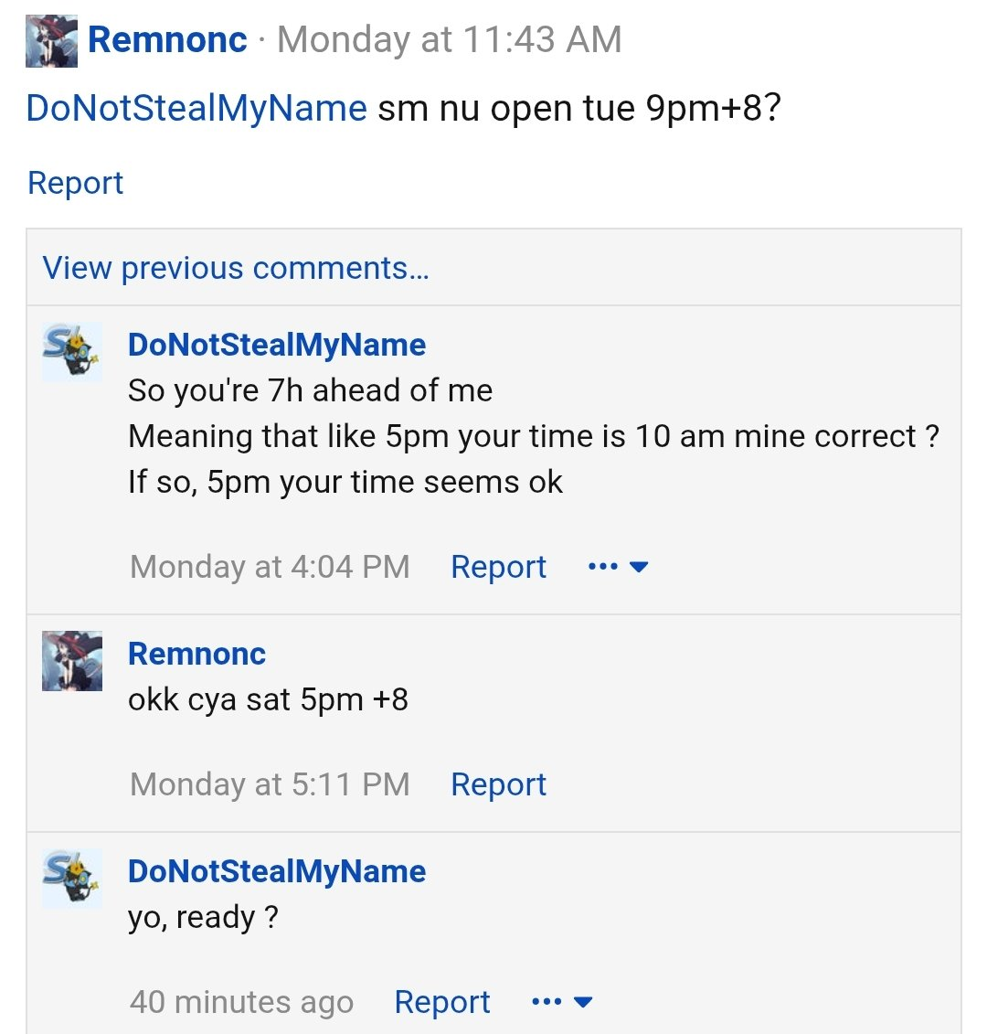This screenshot has height=1034, width=987.
Task: Click DoNotStealMyName's avatar beside the yo, ready comment
Action: click(x=72, y=879)
